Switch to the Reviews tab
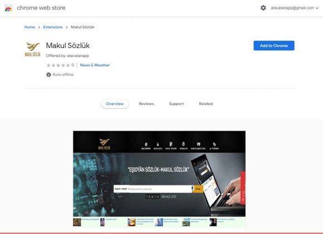 pos(146,104)
